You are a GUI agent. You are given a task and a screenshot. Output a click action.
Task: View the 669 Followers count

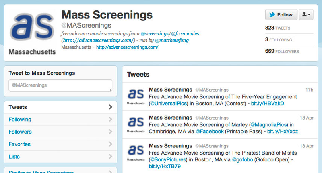pyautogui.click(x=282, y=51)
